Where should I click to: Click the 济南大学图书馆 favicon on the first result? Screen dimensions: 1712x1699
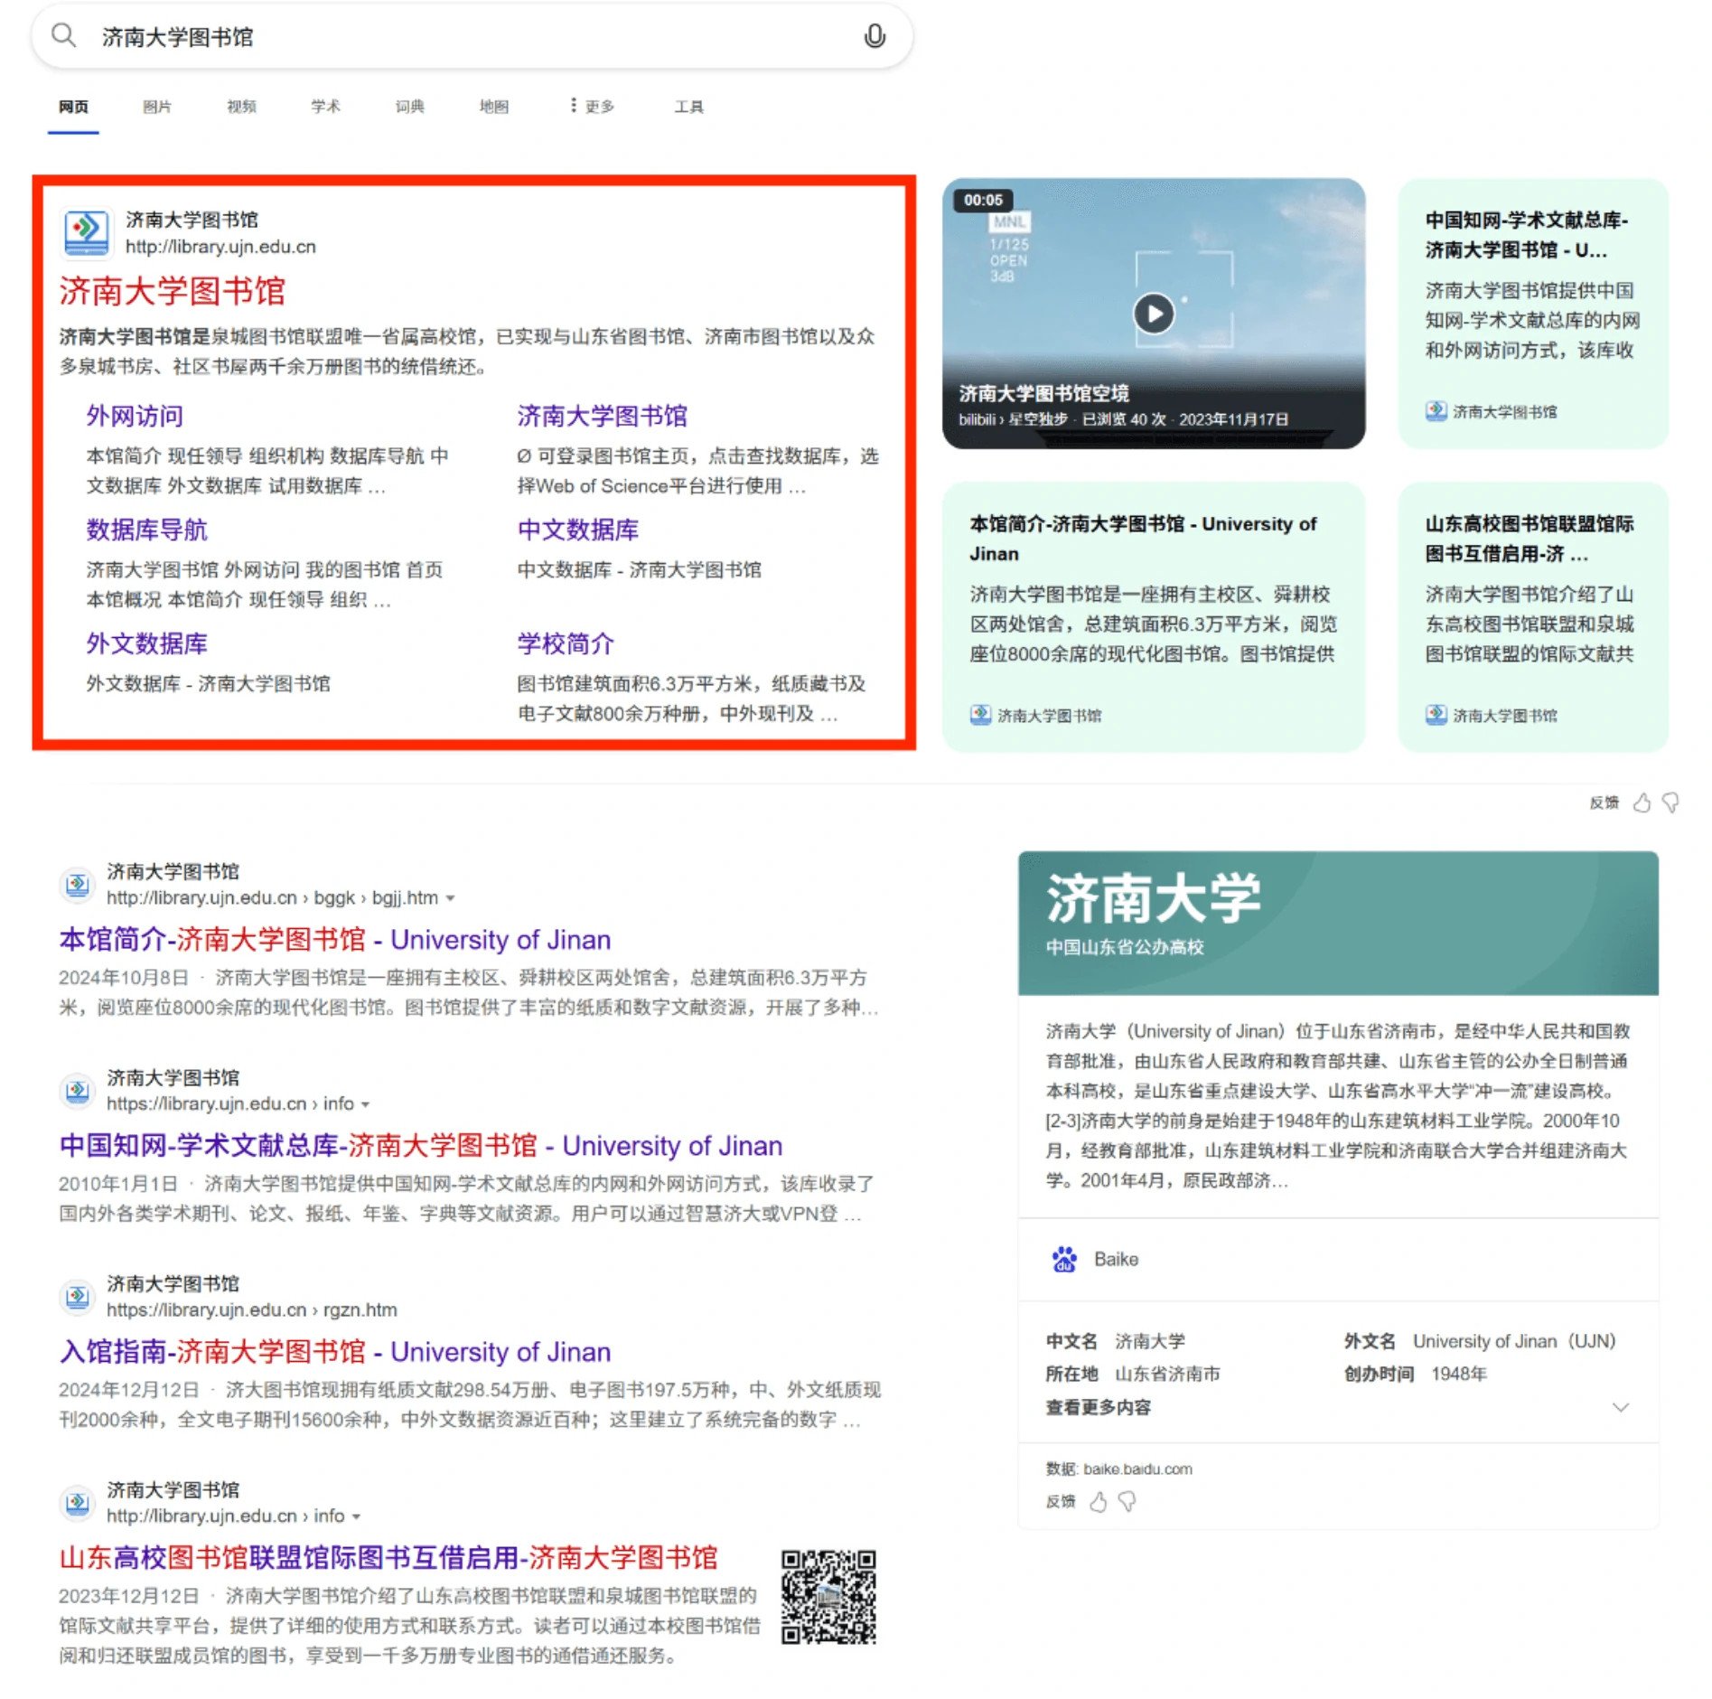click(86, 232)
